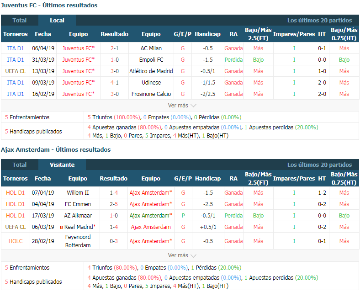This screenshot has height=292, width=360.
Task: Click Perdida in the Empoli FC row
Action: pyautogui.click(x=233, y=60)
